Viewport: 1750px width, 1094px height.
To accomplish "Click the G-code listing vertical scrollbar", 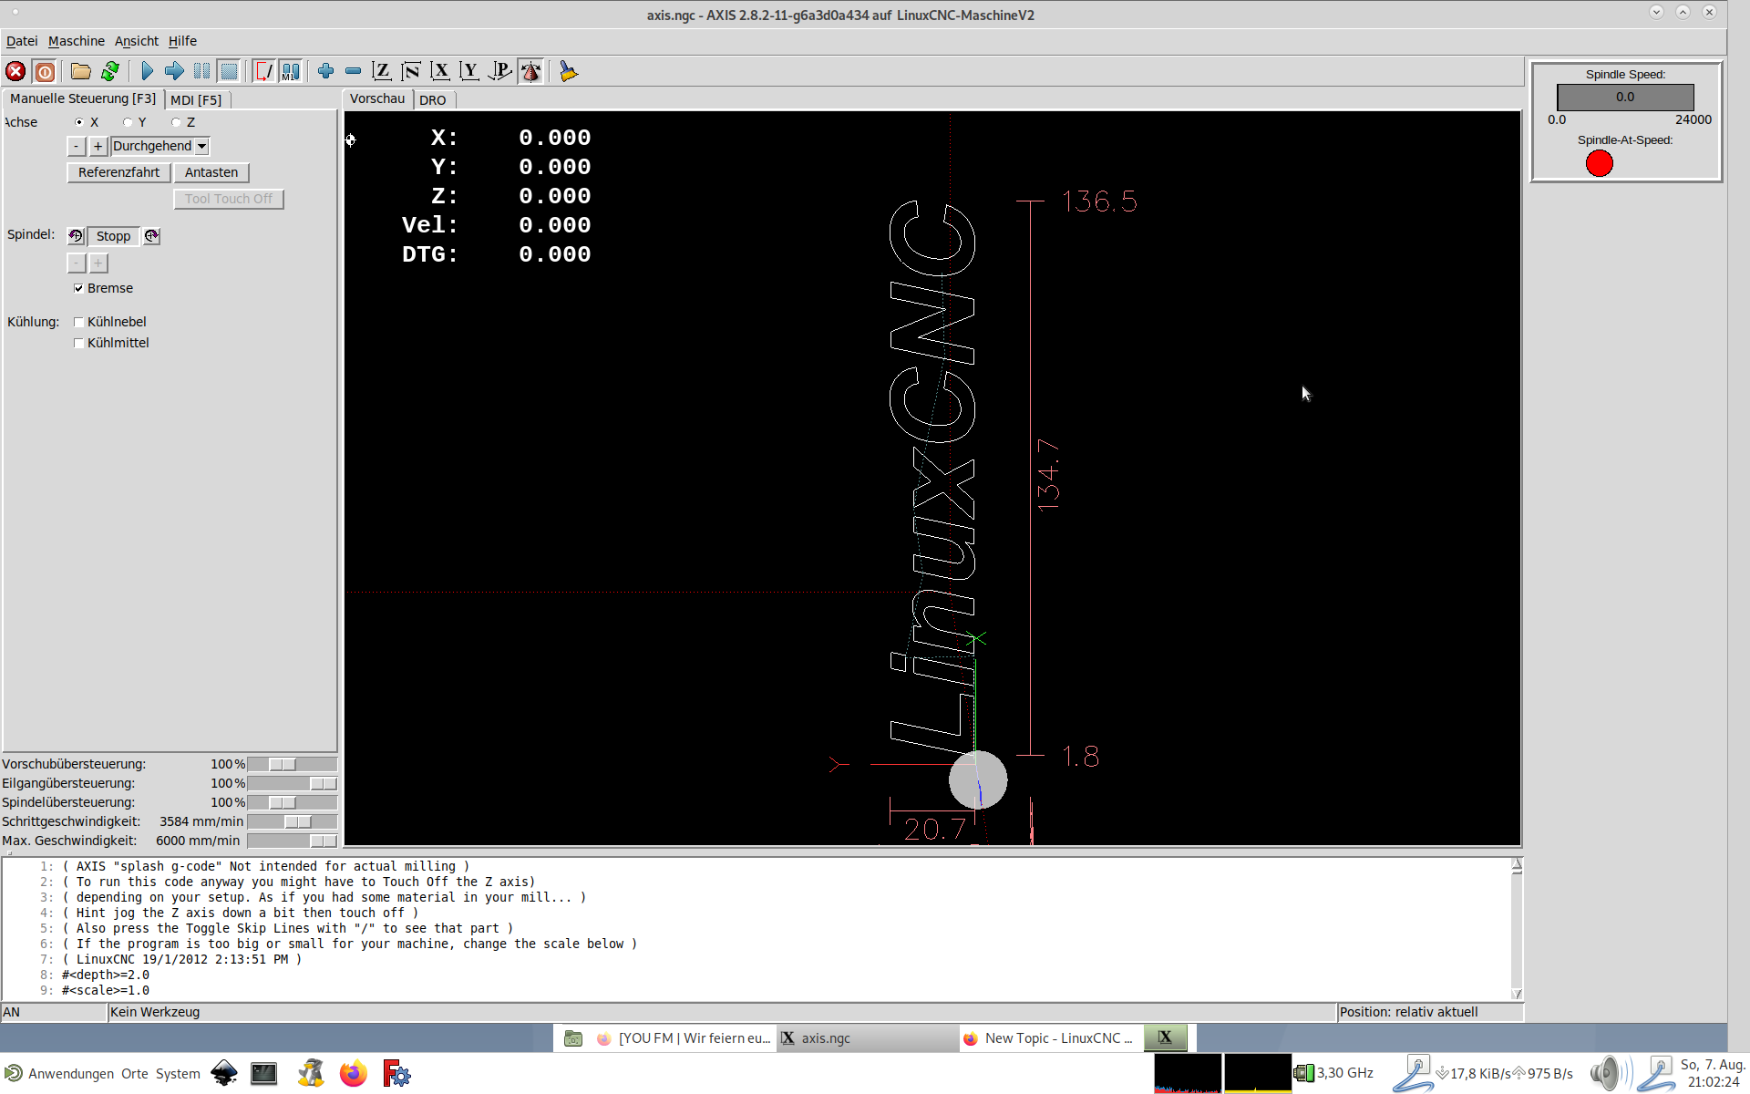I will click(x=1517, y=928).
